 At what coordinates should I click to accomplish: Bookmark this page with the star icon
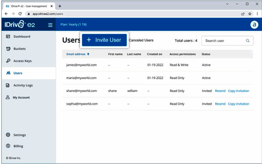click(250, 14)
